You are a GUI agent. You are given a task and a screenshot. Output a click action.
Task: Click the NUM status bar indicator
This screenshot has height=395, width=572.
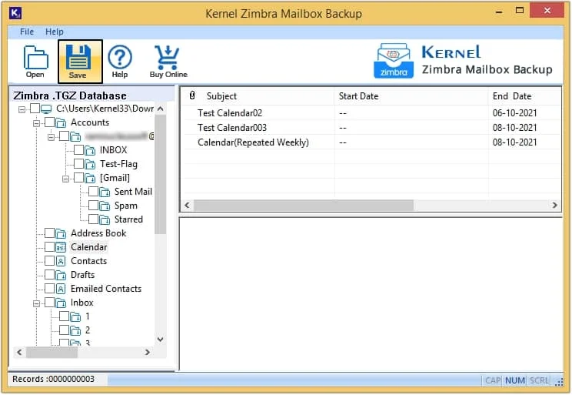pos(514,380)
